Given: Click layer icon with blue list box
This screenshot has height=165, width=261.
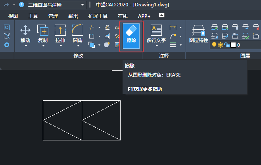Looking at the screenshot, I should (215, 36).
